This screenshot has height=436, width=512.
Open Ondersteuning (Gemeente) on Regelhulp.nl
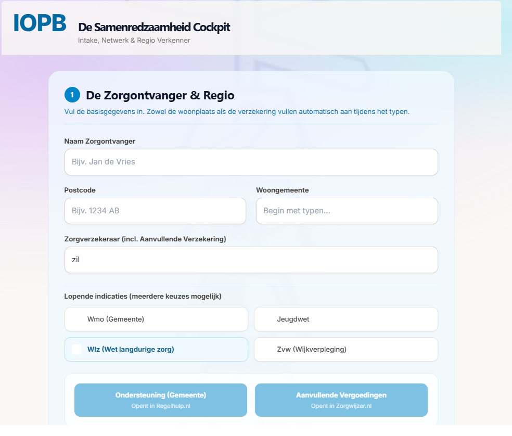161,400
